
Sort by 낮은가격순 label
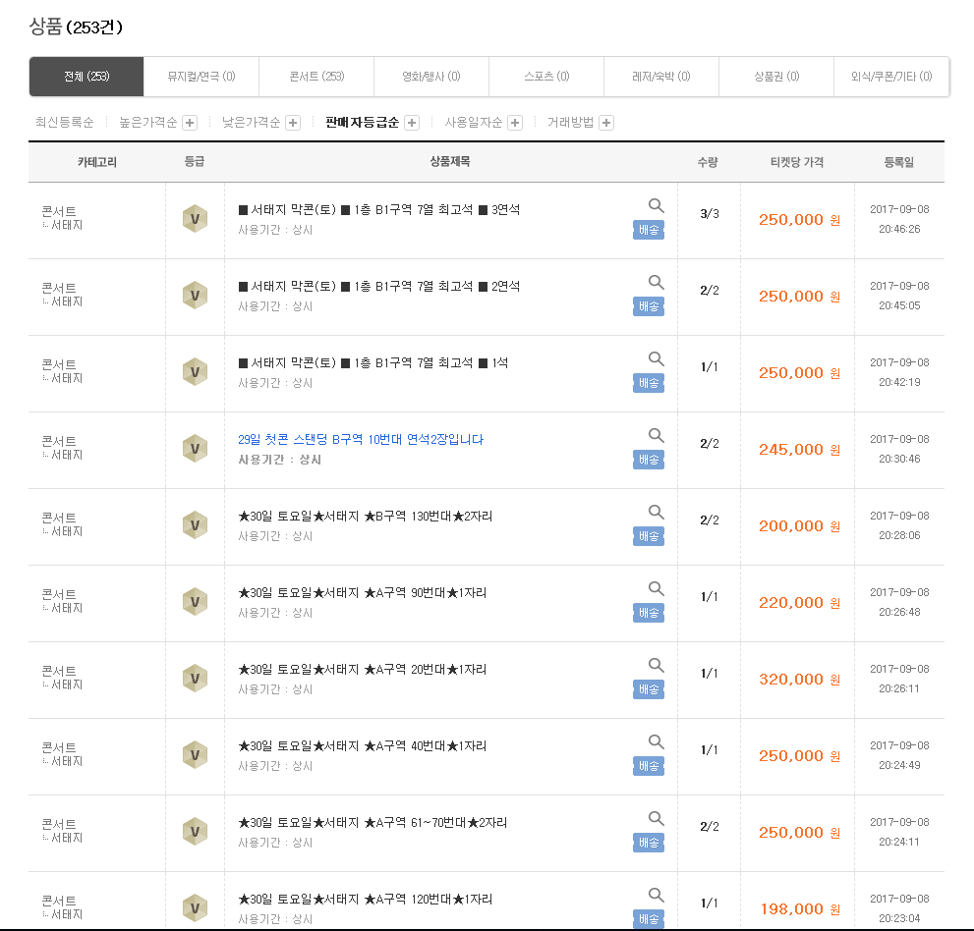coord(252,123)
